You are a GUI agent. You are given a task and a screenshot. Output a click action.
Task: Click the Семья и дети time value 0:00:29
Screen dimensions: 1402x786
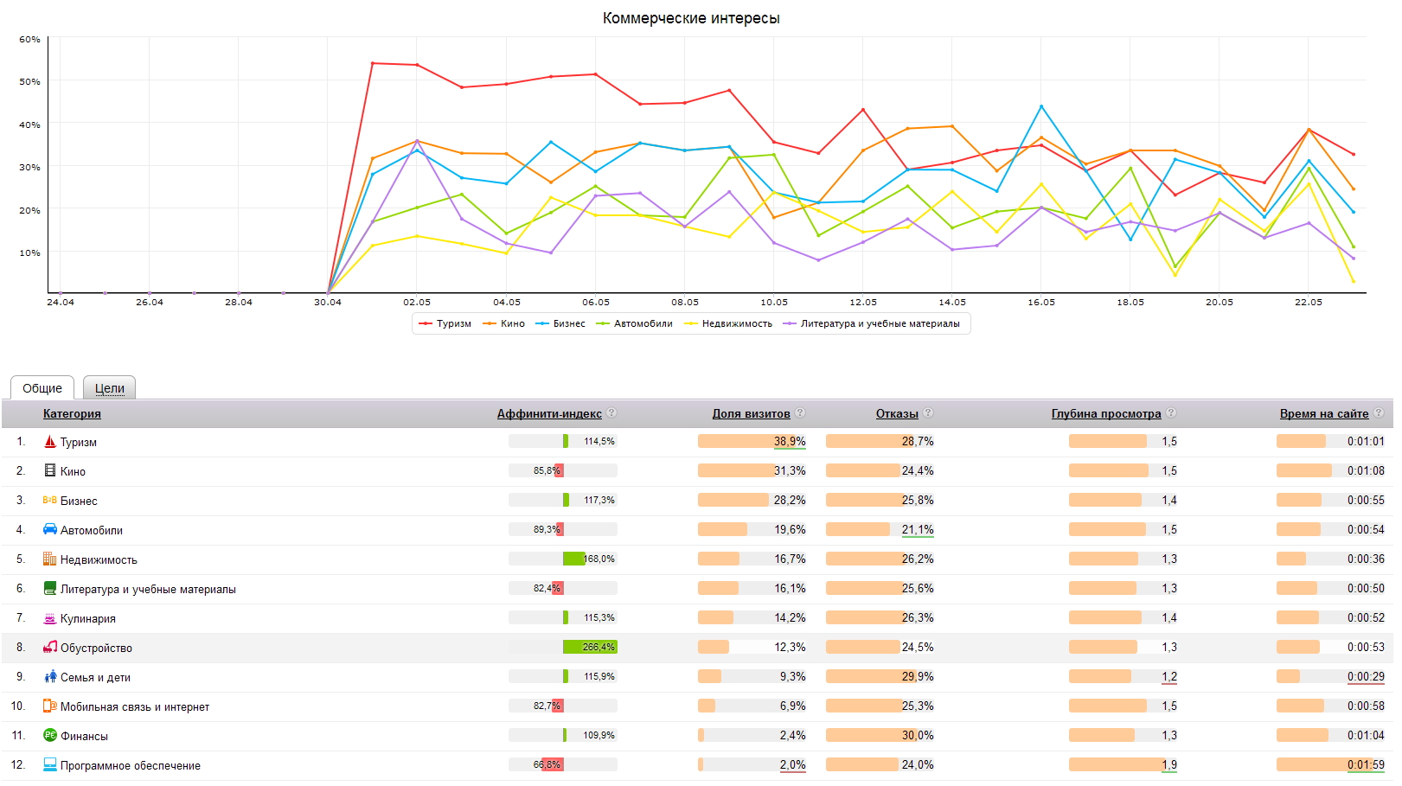[x=1366, y=676]
